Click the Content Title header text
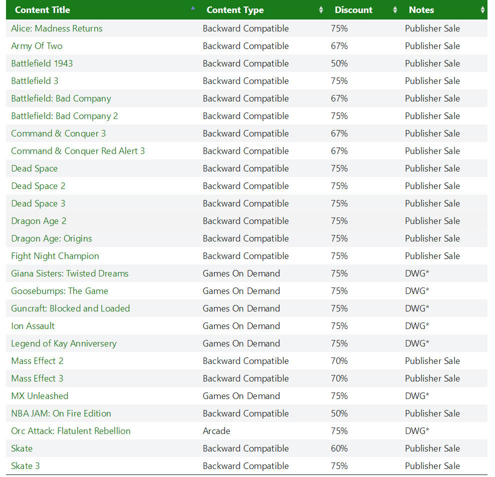Image resolution: width=495 pixels, height=477 pixels. click(43, 10)
